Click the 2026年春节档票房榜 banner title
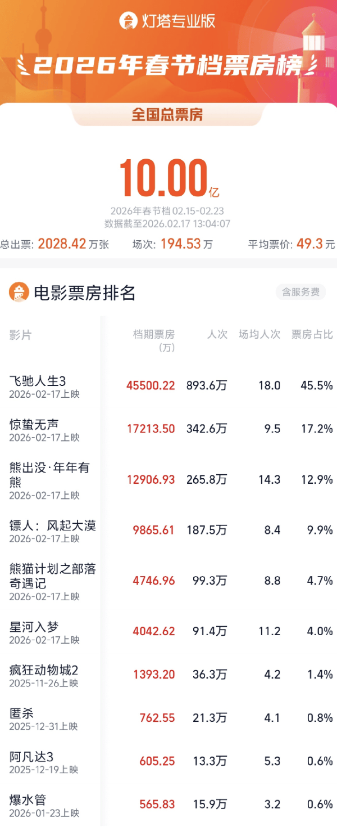Viewport: 337px width, 827px height. click(168, 66)
